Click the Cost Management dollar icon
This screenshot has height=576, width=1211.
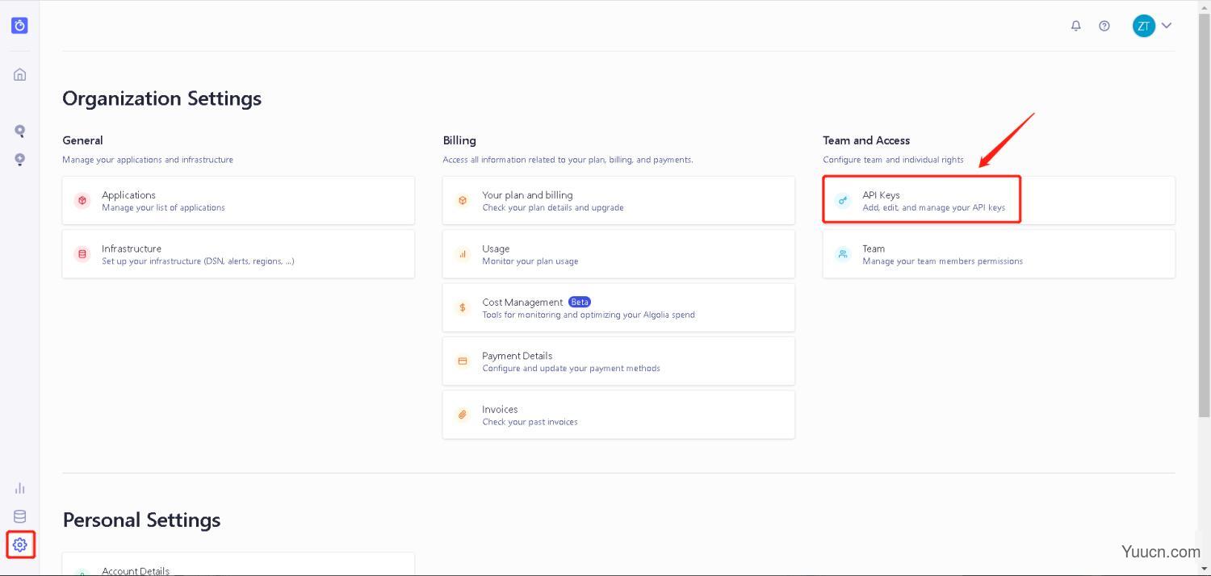pyautogui.click(x=463, y=307)
